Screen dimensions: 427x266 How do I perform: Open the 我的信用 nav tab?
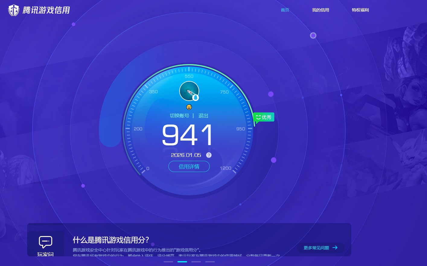pos(320,10)
